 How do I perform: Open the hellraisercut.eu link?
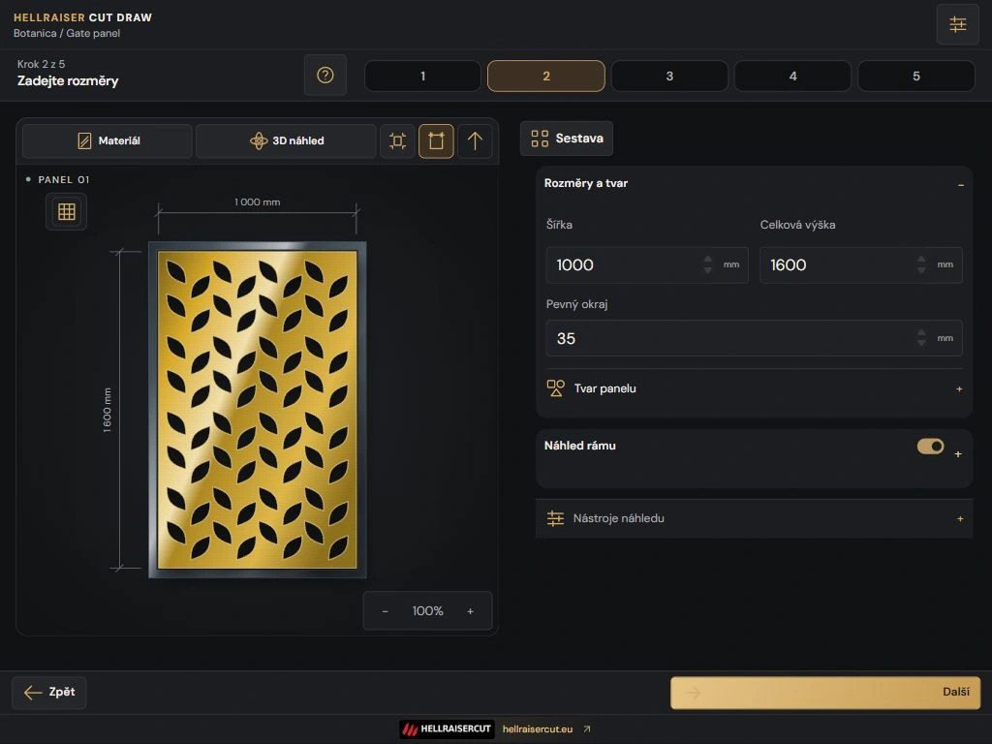(x=537, y=728)
